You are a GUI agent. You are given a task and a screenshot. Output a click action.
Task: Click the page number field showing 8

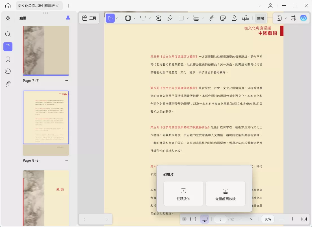(220, 219)
